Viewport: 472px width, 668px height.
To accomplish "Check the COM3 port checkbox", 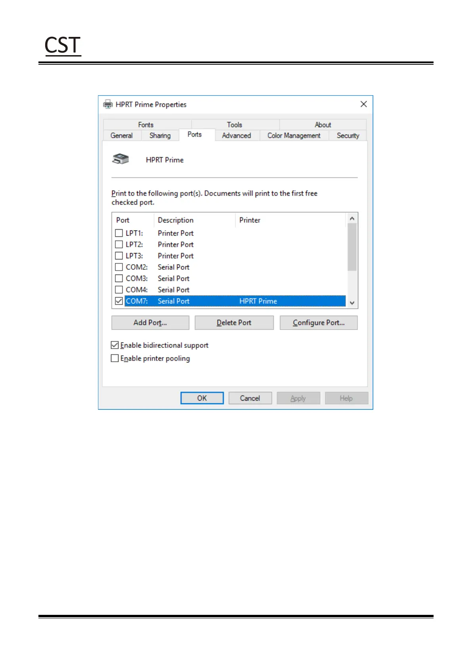I will [x=119, y=278].
